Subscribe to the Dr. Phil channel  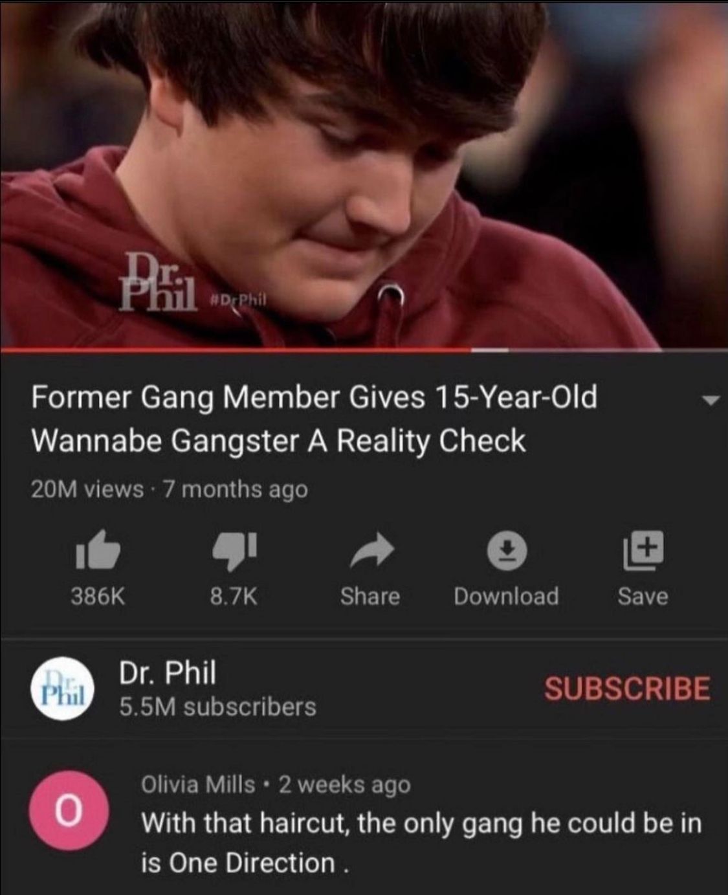(x=627, y=689)
